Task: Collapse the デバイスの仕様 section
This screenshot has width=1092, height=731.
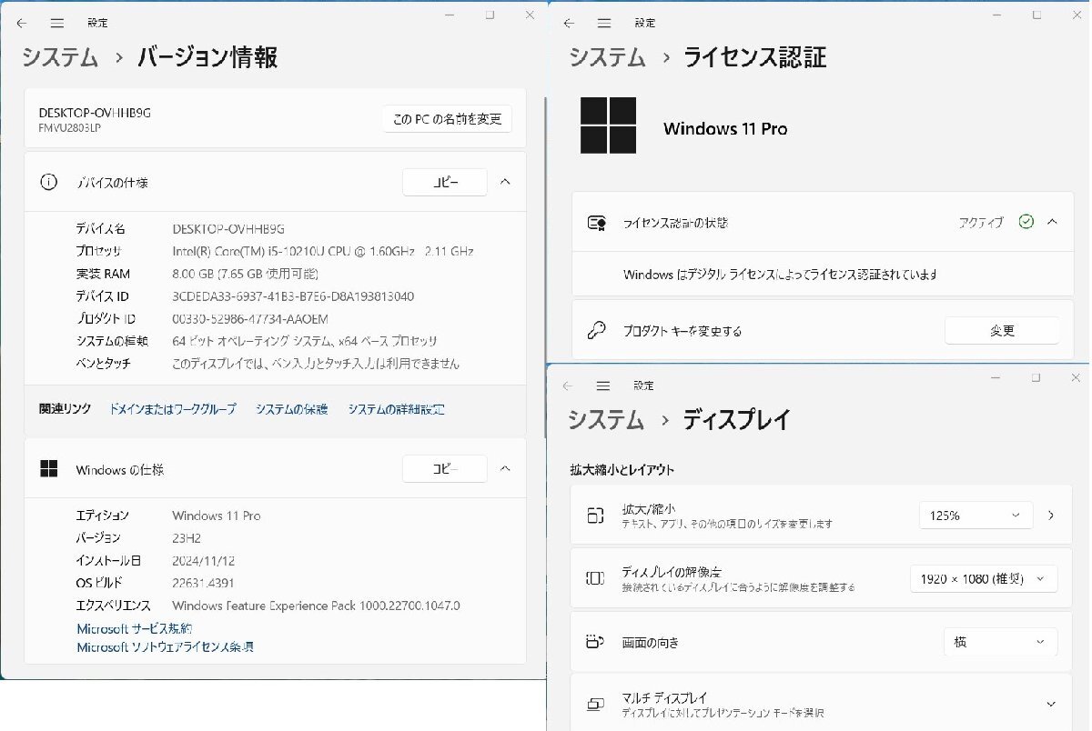Action: point(506,182)
